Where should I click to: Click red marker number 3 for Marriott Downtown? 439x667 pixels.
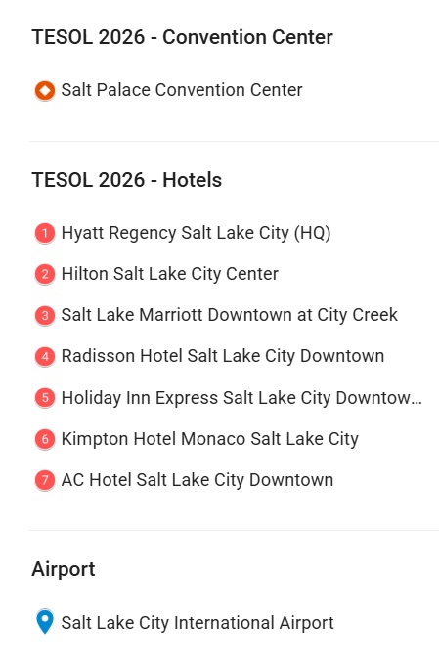pos(45,316)
